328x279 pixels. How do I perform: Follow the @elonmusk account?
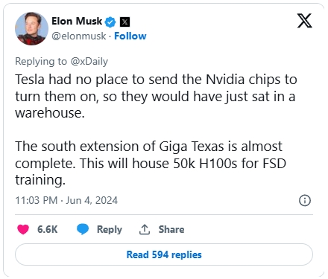(130, 36)
